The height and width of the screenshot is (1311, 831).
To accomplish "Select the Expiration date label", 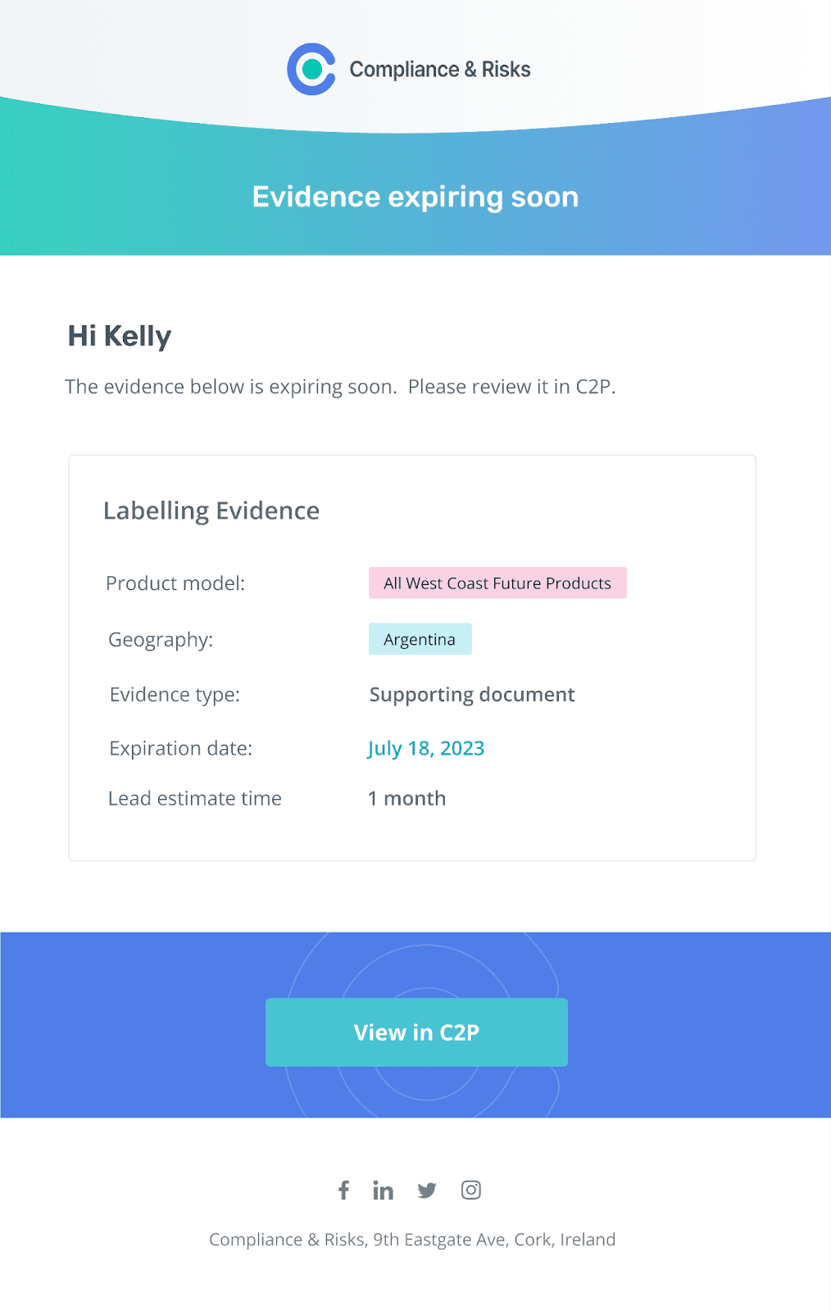I will coord(178,748).
